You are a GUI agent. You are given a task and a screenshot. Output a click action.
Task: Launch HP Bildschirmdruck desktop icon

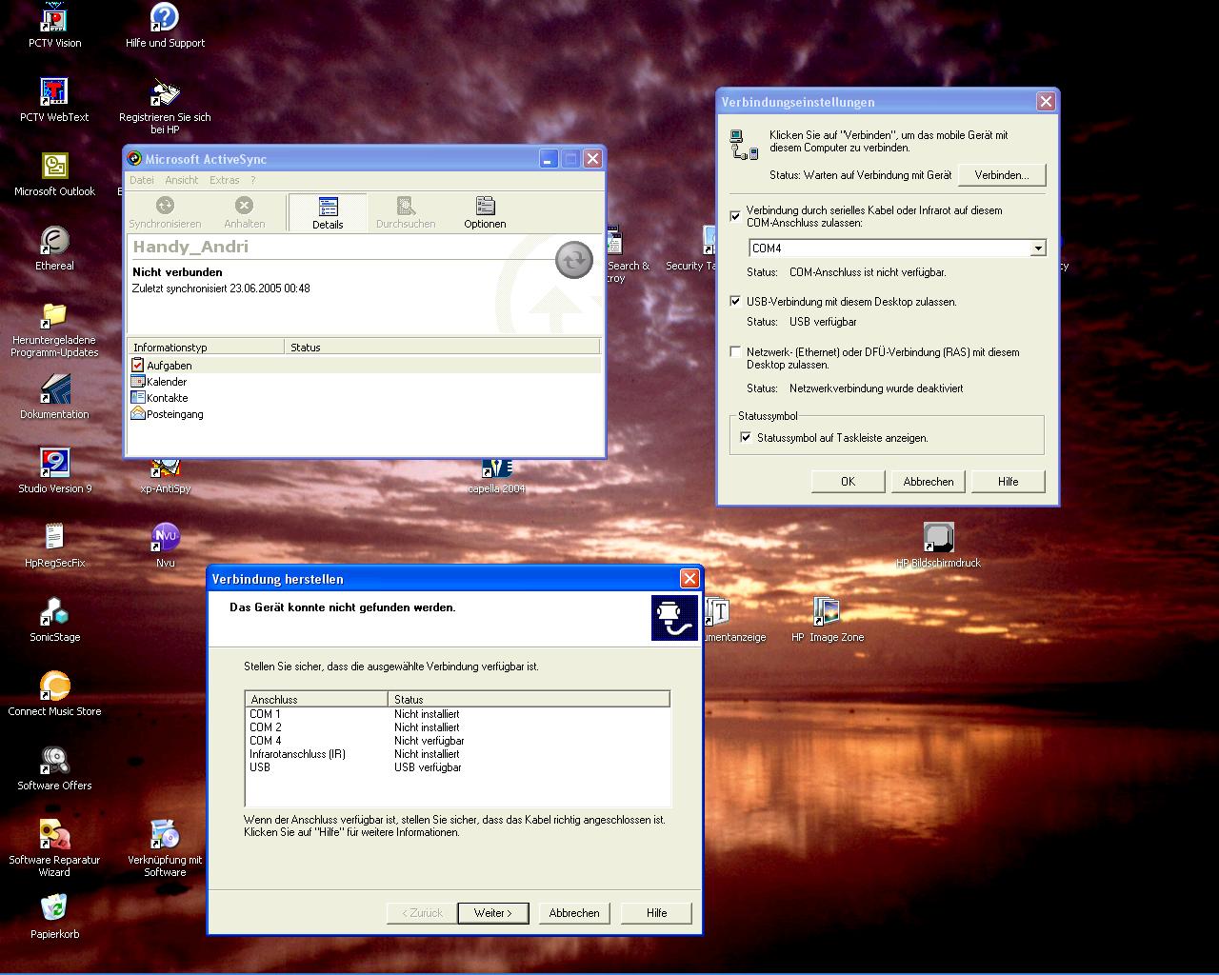click(938, 546)
